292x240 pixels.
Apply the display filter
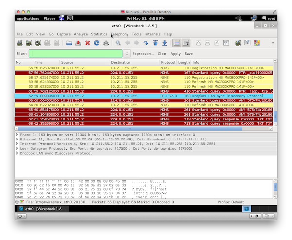[175, 54]
